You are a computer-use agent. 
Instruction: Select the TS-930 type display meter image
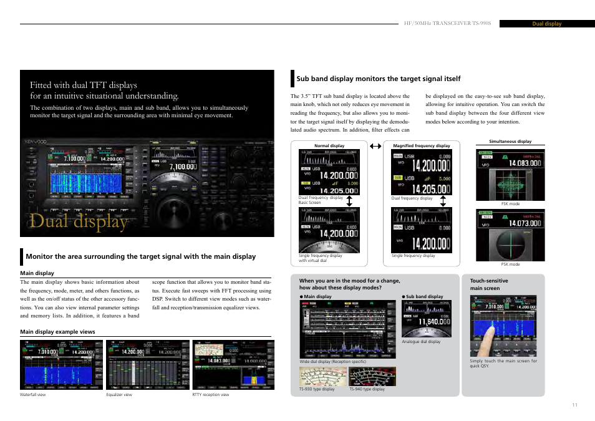pos(323,376)
